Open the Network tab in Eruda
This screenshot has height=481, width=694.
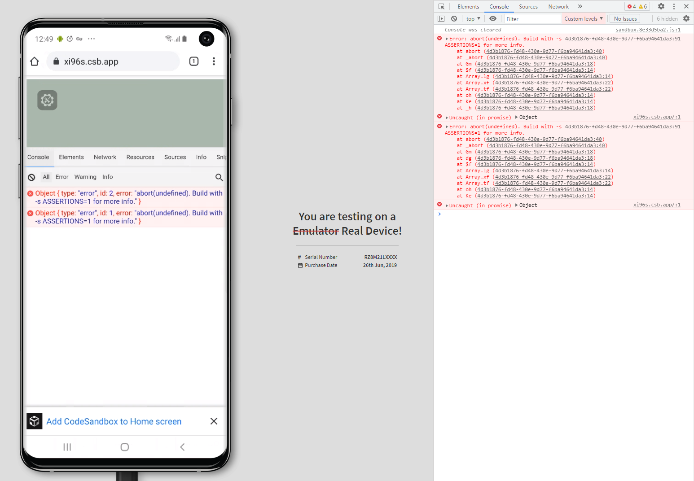(x=105, y=157)
